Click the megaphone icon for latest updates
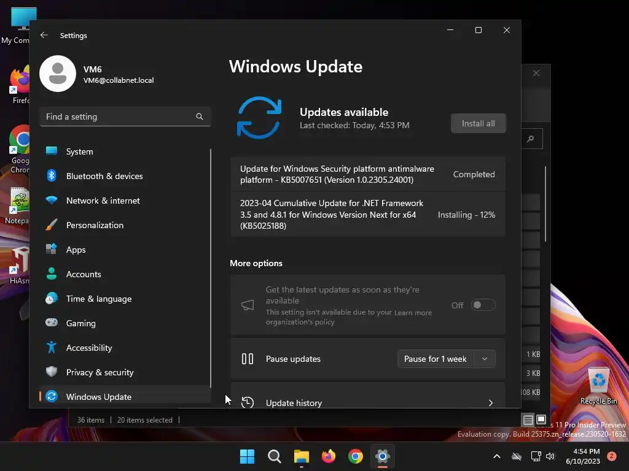 (248, 305)
